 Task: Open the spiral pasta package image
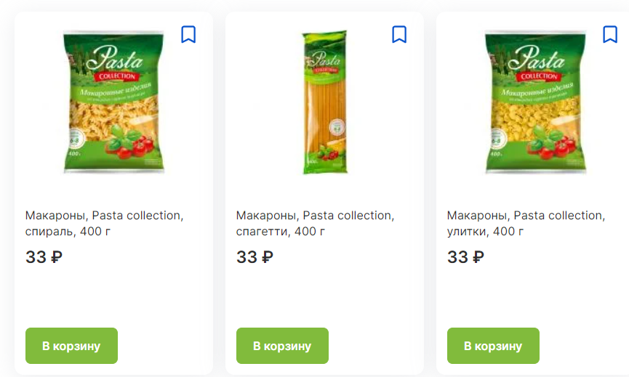pyautogui.click(x=114, y=102)
